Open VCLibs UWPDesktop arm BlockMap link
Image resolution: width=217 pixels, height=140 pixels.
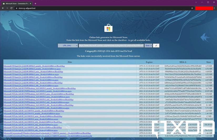[x=39, y=94]
